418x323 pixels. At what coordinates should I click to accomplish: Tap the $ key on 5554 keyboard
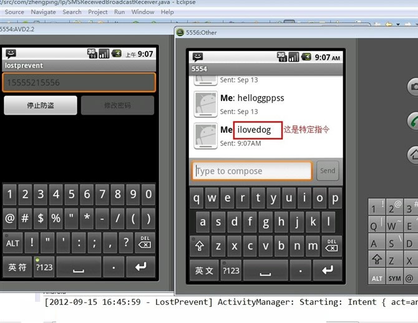pyautogui.click(x=41, y=218)
